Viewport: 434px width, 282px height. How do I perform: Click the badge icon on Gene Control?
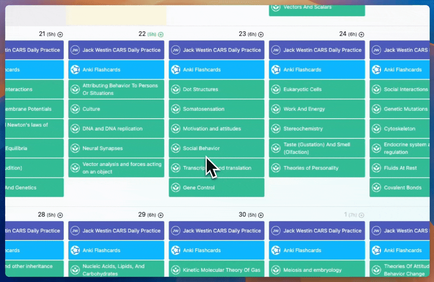tap(175, 187)
